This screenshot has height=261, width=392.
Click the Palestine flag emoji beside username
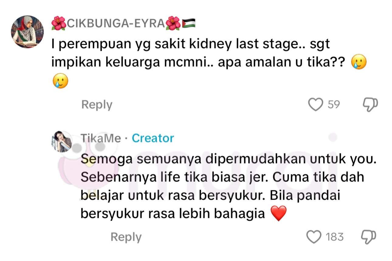tap(189, 24)
